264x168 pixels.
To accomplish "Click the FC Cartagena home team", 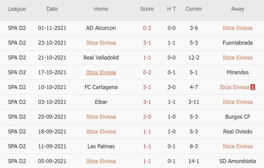I will point(101,87).
